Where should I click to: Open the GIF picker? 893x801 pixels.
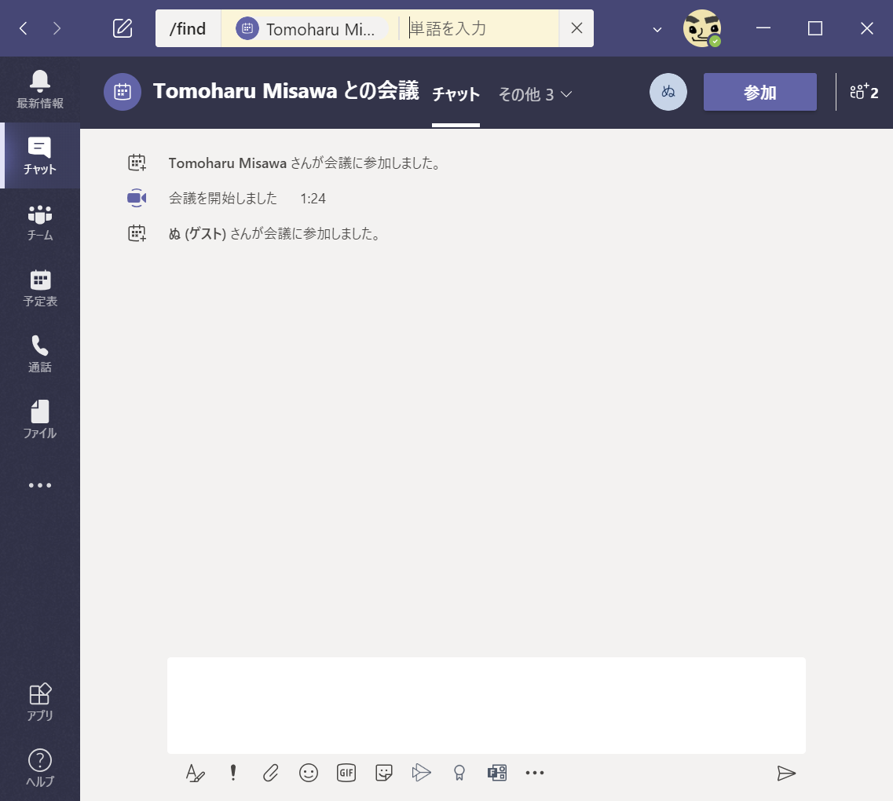click(346, 773)
